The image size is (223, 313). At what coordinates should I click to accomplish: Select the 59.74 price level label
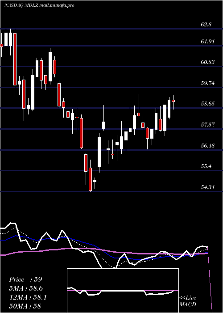click(208, 83)
